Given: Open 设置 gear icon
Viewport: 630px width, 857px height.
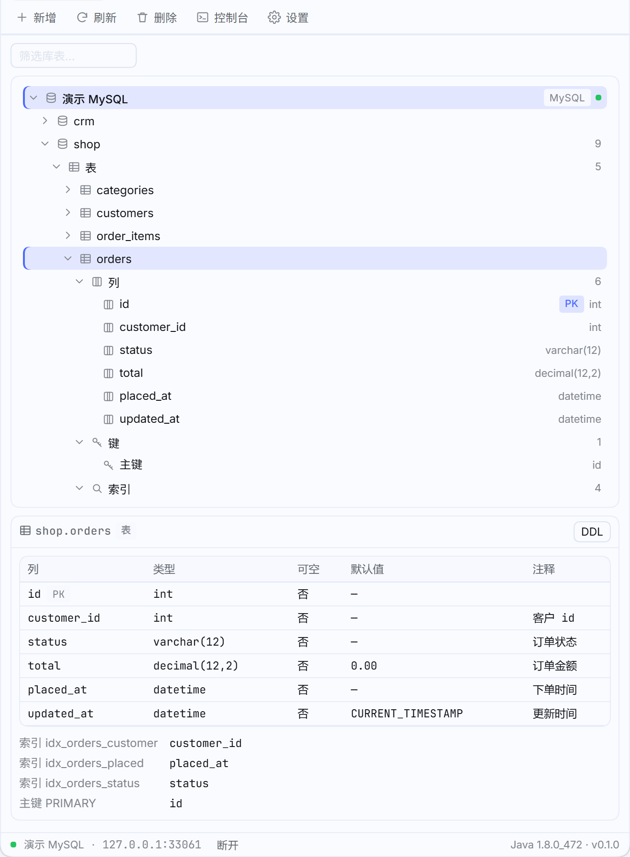Looking at the screenshot, I should pyautogui.click(x=274, y=18).
